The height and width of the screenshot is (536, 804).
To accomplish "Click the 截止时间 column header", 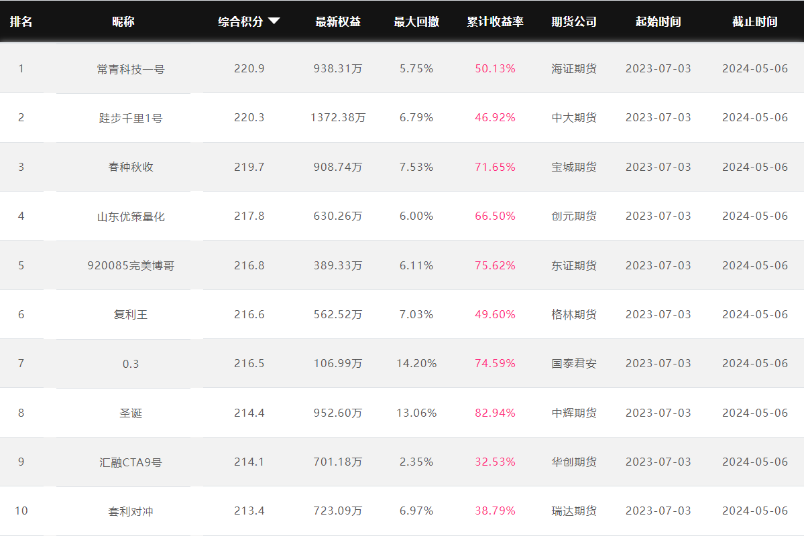I will tap(755, 21).
